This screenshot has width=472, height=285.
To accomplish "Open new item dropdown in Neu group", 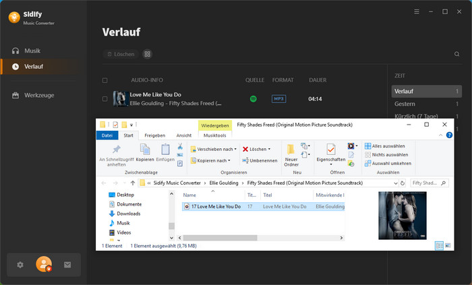I will coord(305,146).
